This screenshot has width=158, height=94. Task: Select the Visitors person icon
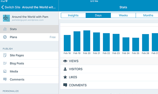click(x=65, y=69)
